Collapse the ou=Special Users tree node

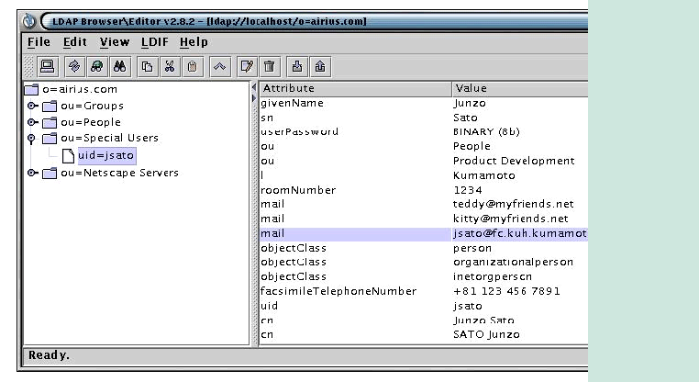click(x=31, y=139)
